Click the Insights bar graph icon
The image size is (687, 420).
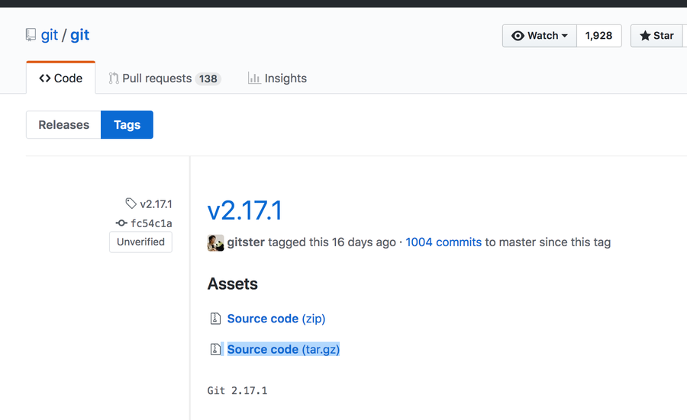click(254, 78)
